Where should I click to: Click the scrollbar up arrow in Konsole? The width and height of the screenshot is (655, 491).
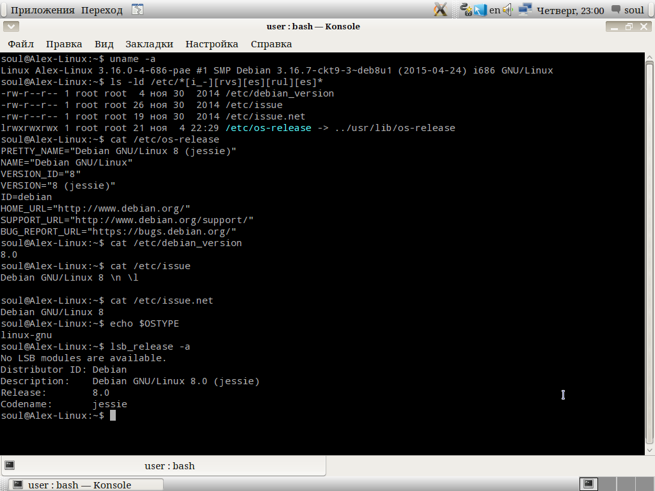[650, 57]
